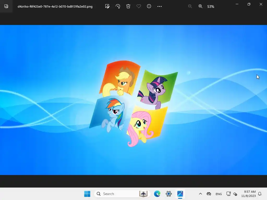This screenshot has height=200, width=267.
Task: Click the file name d4zrtko png title
Action: [55, 7]
